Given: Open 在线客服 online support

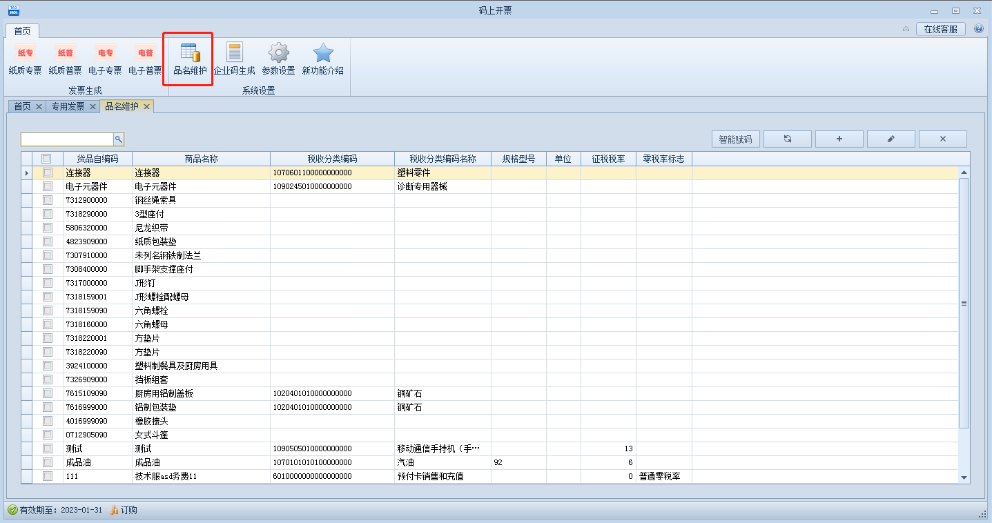Looking at the screenshot, I should 940,29.
